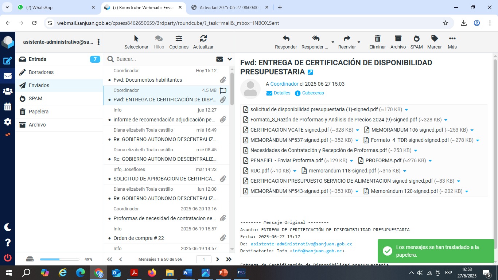Mark message as SPAM with flame icon

[416, 39]
